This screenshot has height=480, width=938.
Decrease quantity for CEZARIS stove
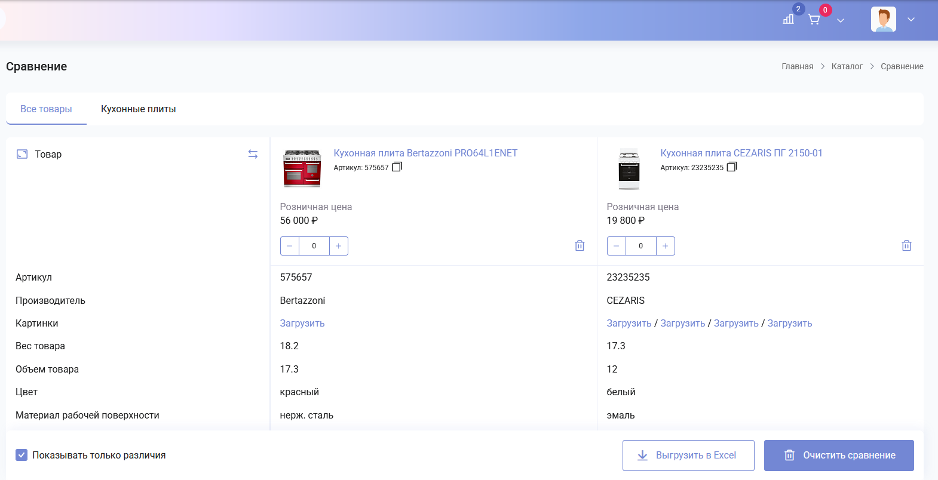coord(617,246)
